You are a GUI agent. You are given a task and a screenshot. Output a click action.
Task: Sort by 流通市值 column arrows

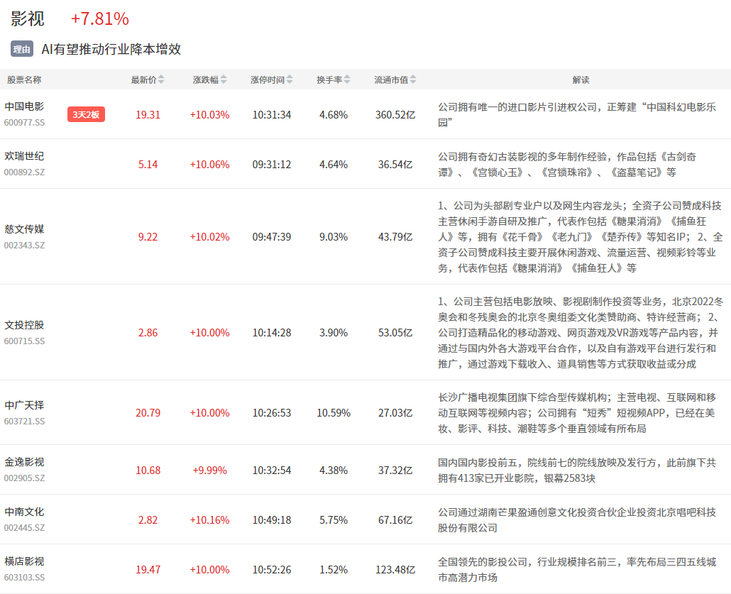[x=413, y=79]
